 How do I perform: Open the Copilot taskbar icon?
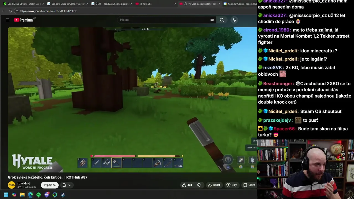(x=14, y=195)
